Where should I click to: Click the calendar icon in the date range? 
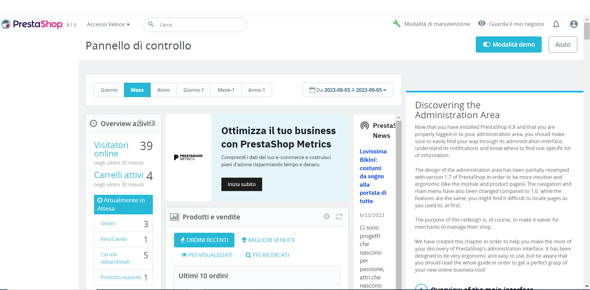pyautogui.click(x=312, y=90)
